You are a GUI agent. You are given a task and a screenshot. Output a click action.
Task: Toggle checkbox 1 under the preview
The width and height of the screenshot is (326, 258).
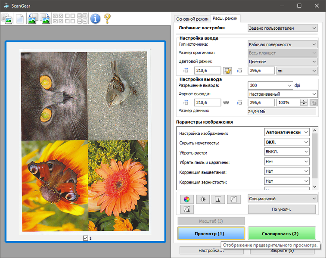click(85, 238)
